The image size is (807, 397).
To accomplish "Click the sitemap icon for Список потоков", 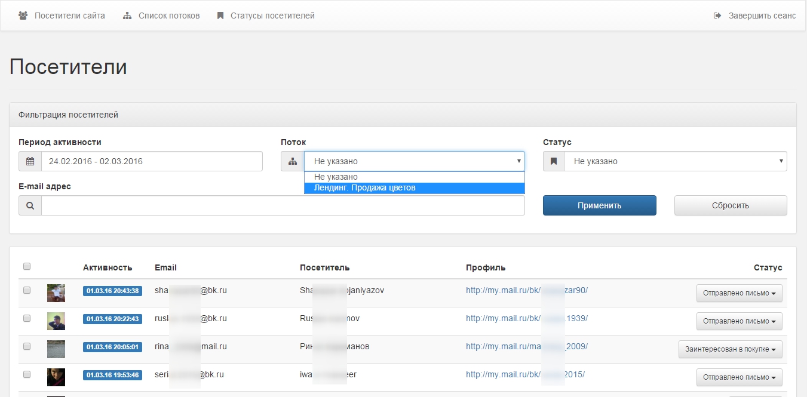I will click(127, 16).
